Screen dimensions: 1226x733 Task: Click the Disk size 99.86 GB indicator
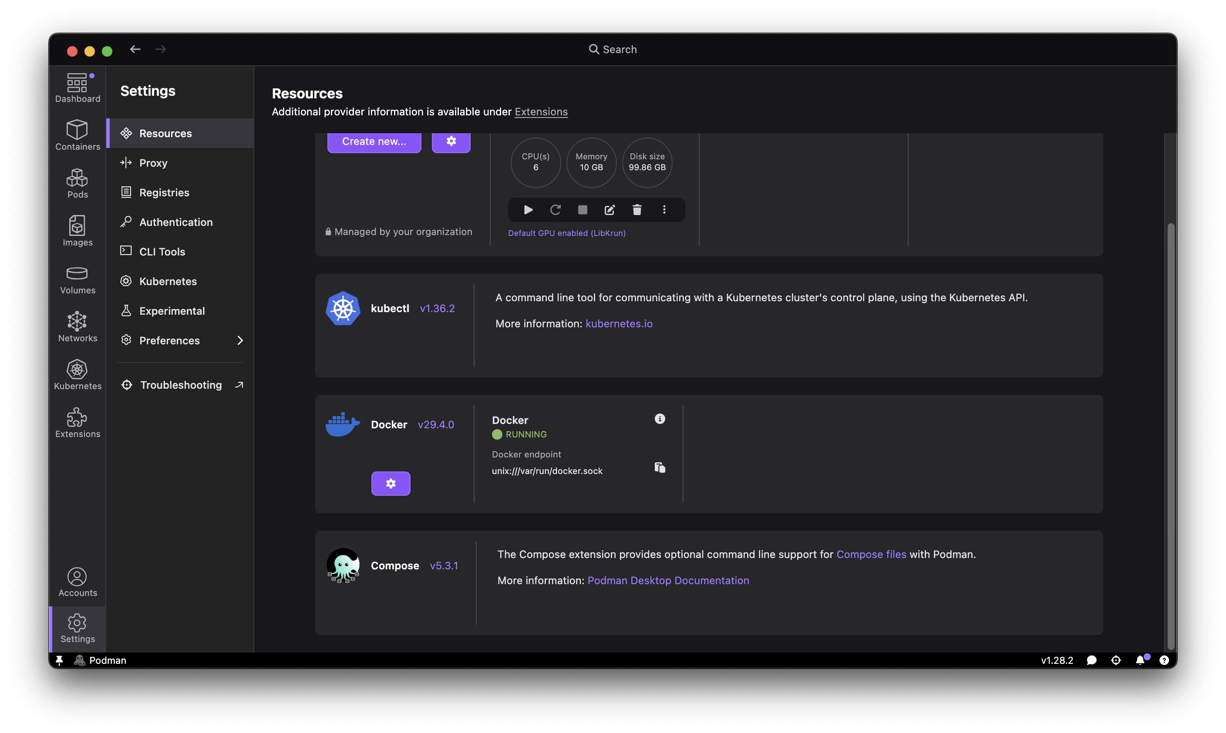(647, 162)
